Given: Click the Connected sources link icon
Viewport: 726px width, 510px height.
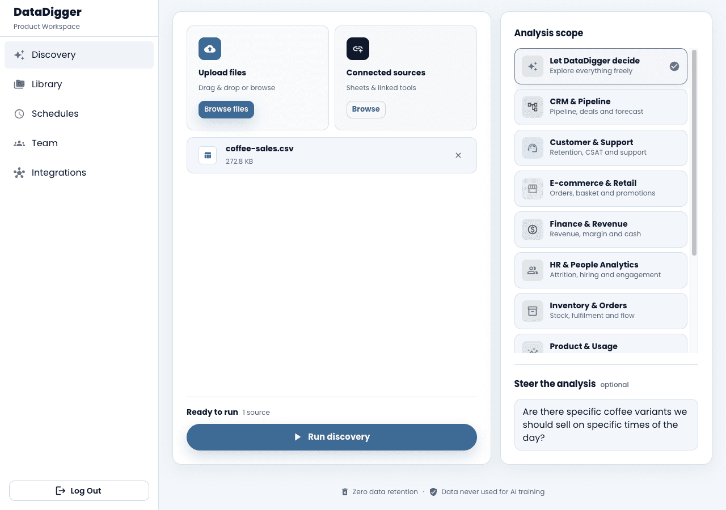Looking at the screenshot, I should [x=358, y=49].
